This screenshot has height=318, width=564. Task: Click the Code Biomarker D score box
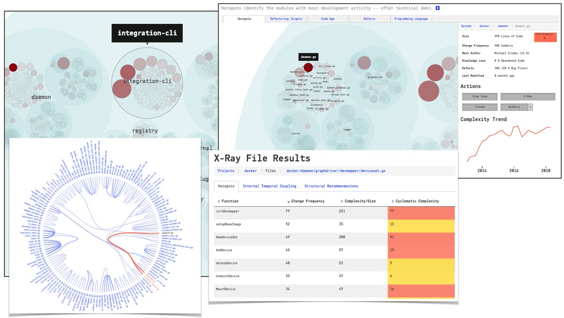coord(545,37)
